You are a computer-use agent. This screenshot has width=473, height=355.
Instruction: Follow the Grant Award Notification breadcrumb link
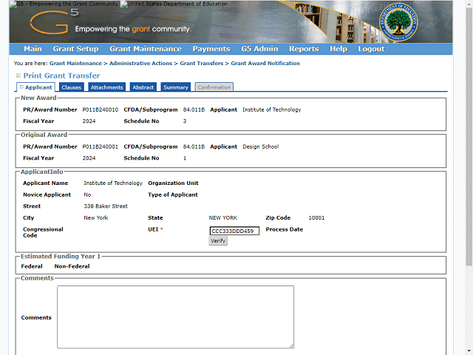pos(265,64)
